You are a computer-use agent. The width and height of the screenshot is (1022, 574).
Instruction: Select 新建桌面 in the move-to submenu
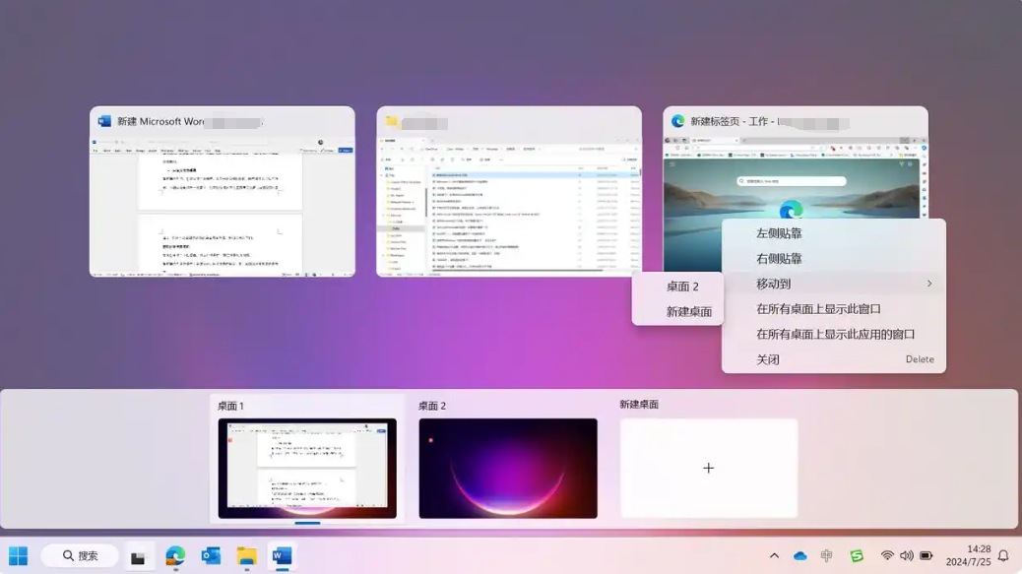[x=688, y=311]
